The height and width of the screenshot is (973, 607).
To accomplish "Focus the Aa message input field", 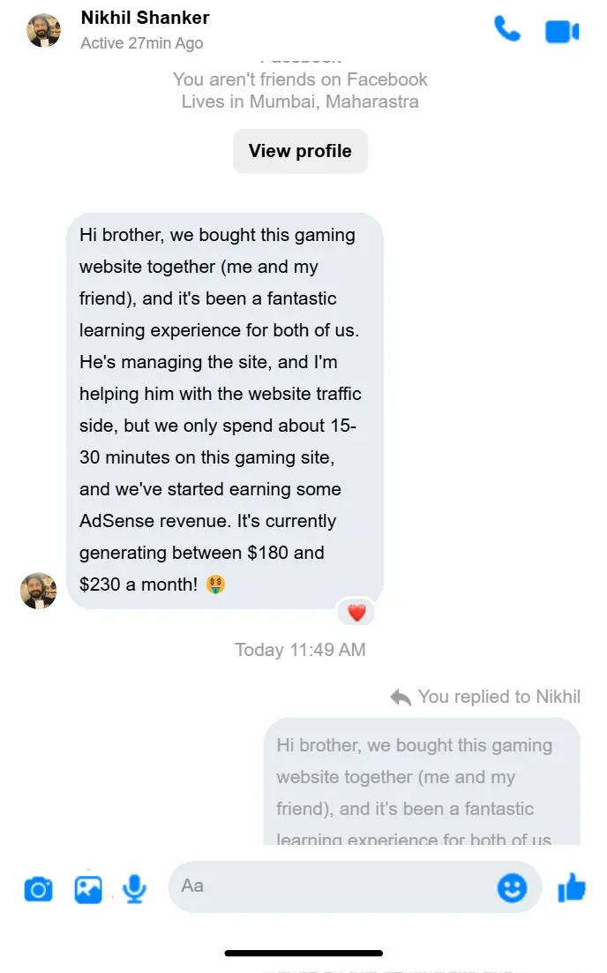I will (x=335, y=886).
